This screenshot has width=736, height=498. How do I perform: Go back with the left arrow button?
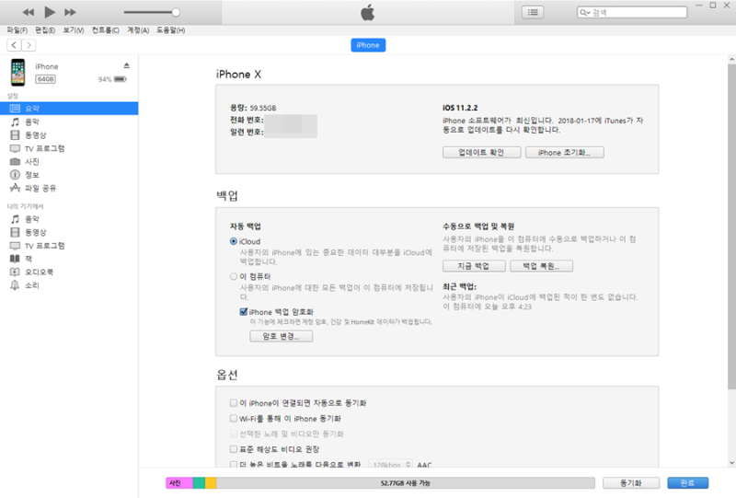point(14,45)
